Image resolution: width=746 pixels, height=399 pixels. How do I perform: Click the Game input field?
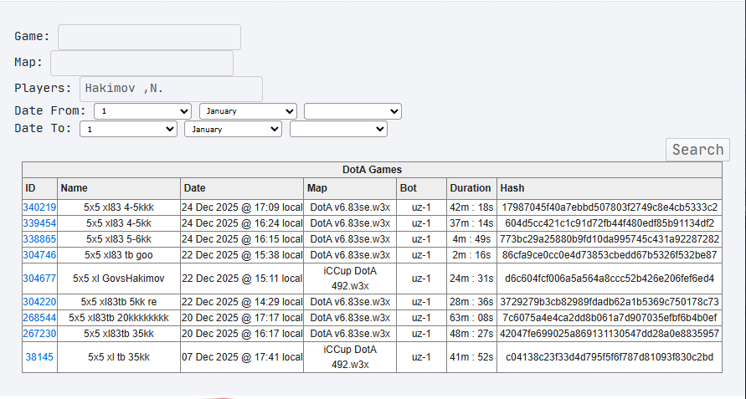[x=149, y=37]
